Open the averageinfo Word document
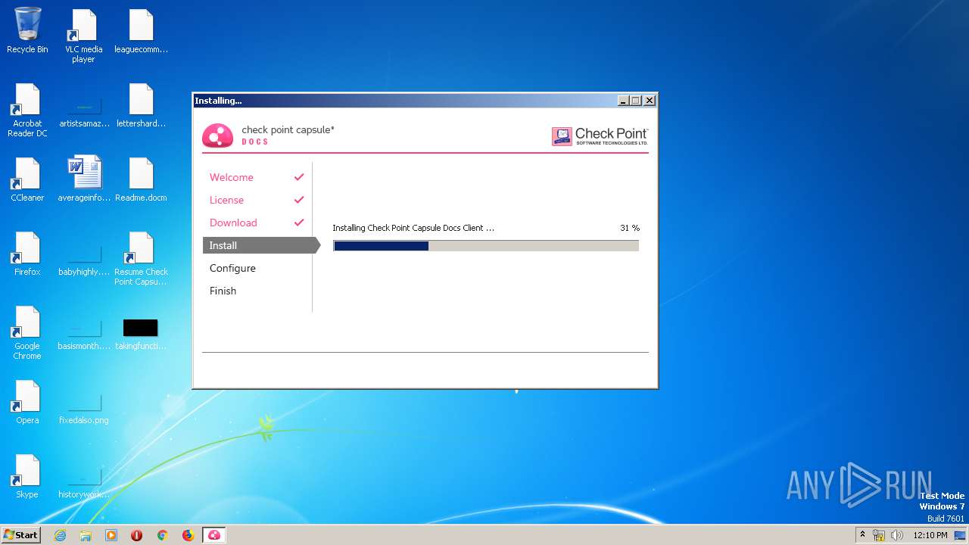This screenshot has height=545, width=969. point(83,180)
